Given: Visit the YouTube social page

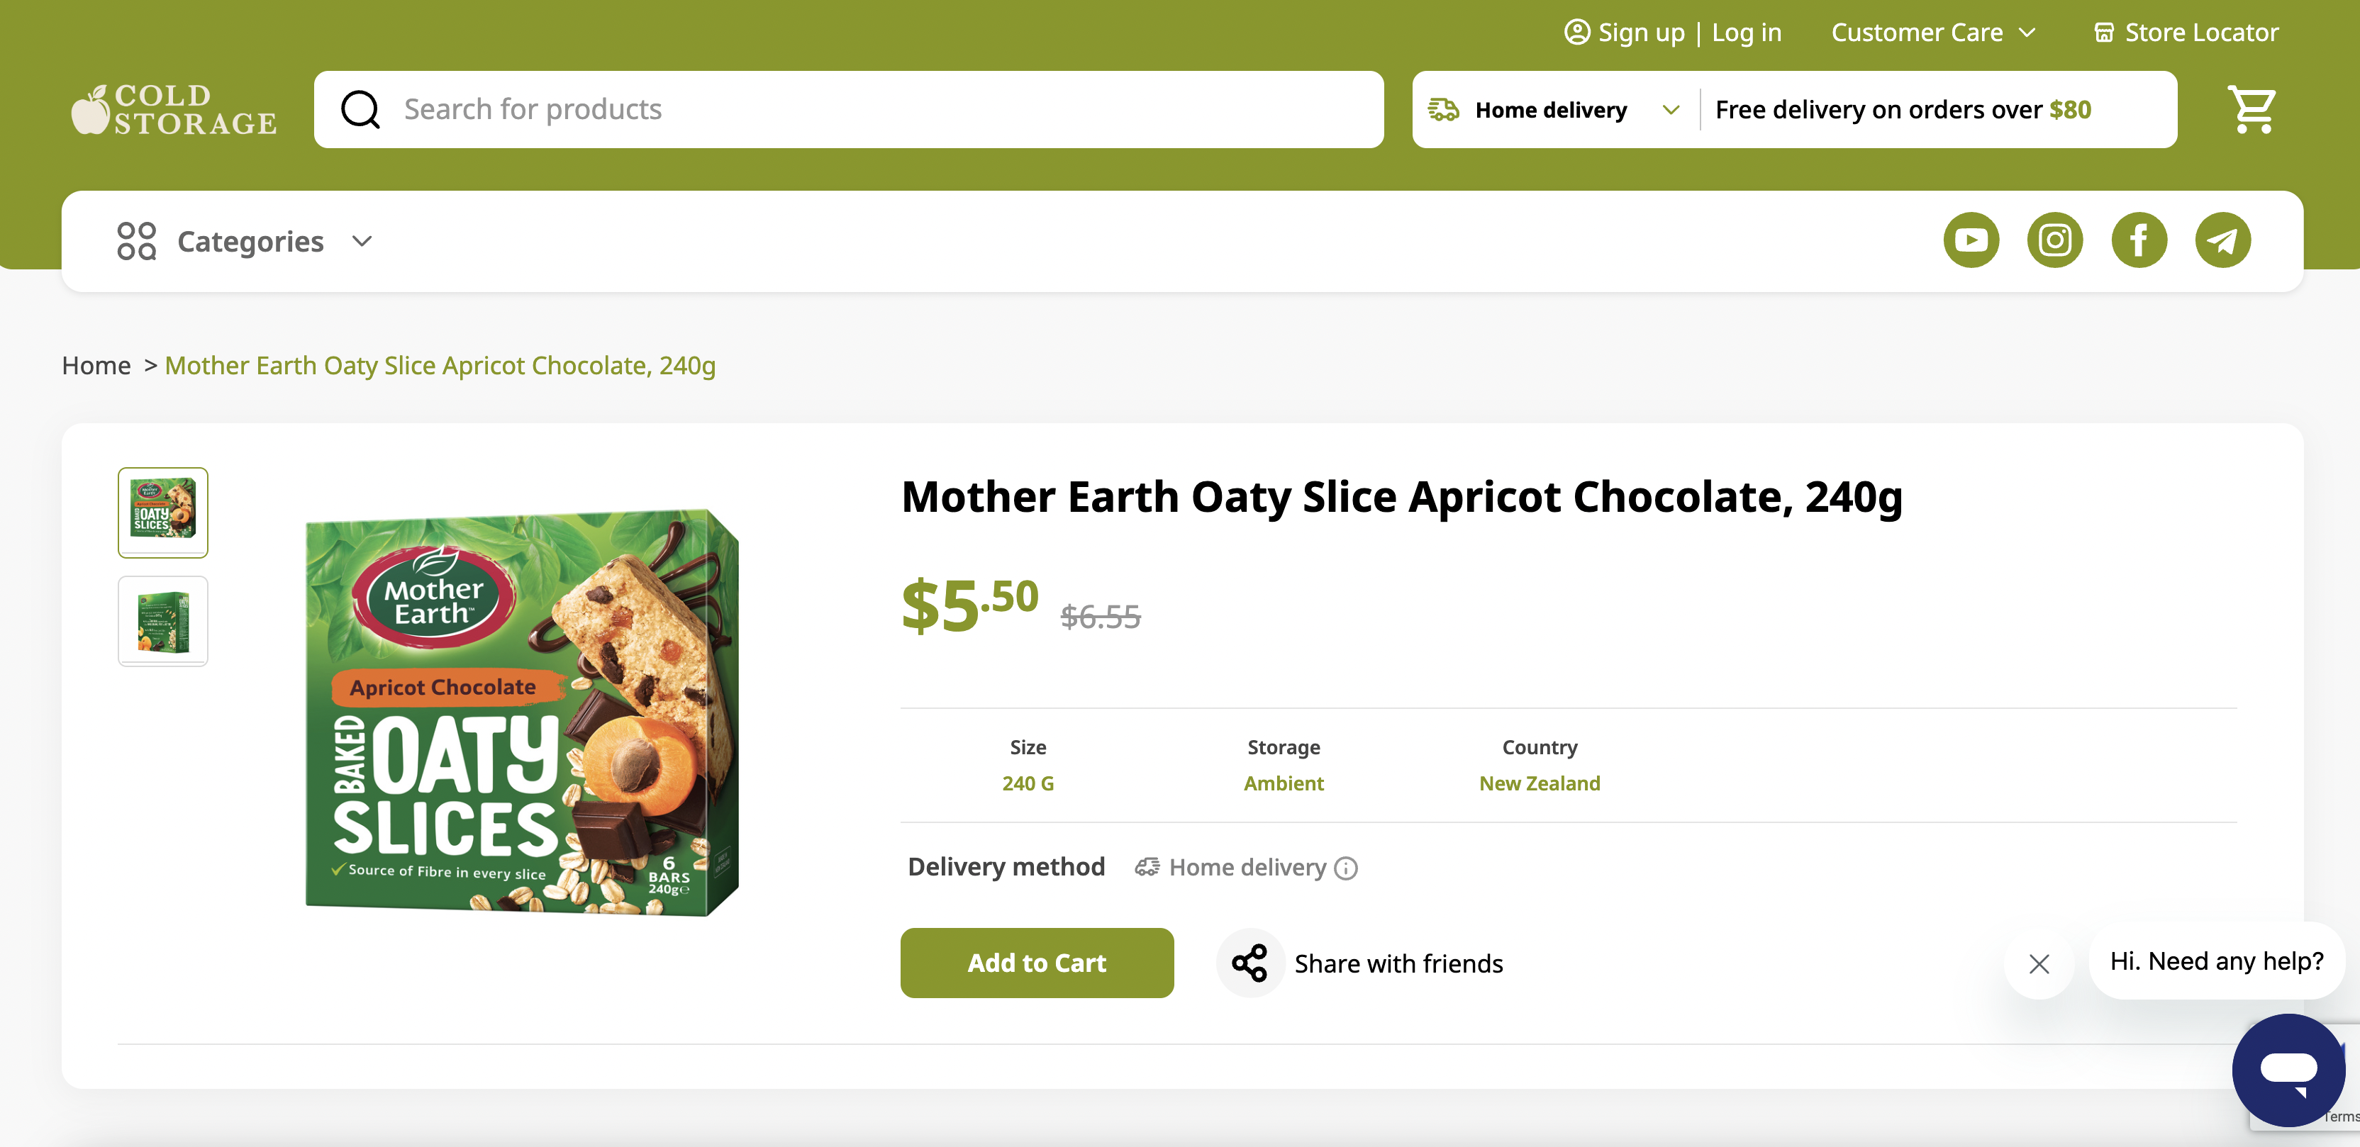Looking at the screenshot, I should 1971,240.
